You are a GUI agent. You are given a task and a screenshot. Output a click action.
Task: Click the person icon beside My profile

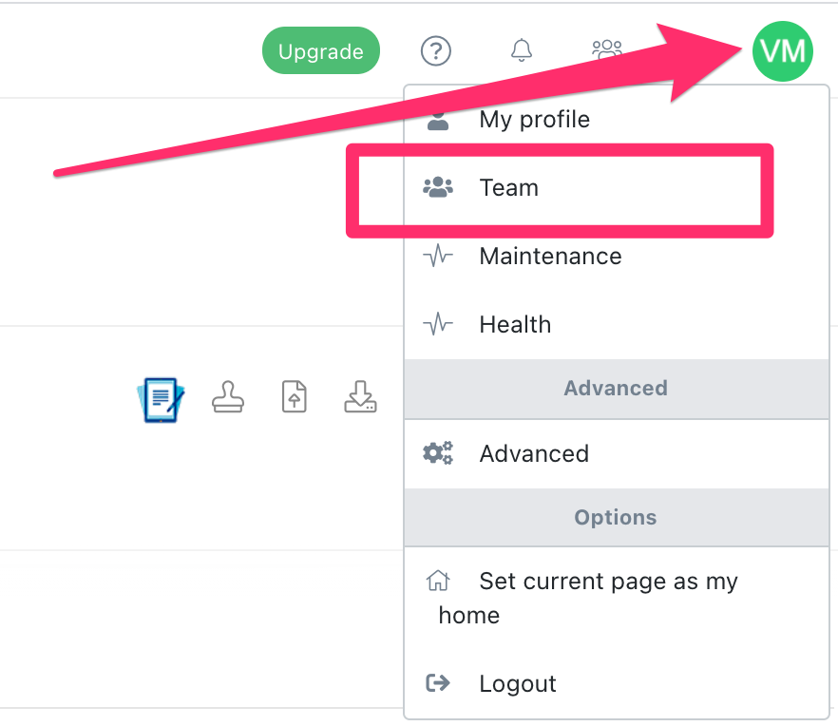tap(438, 120)
